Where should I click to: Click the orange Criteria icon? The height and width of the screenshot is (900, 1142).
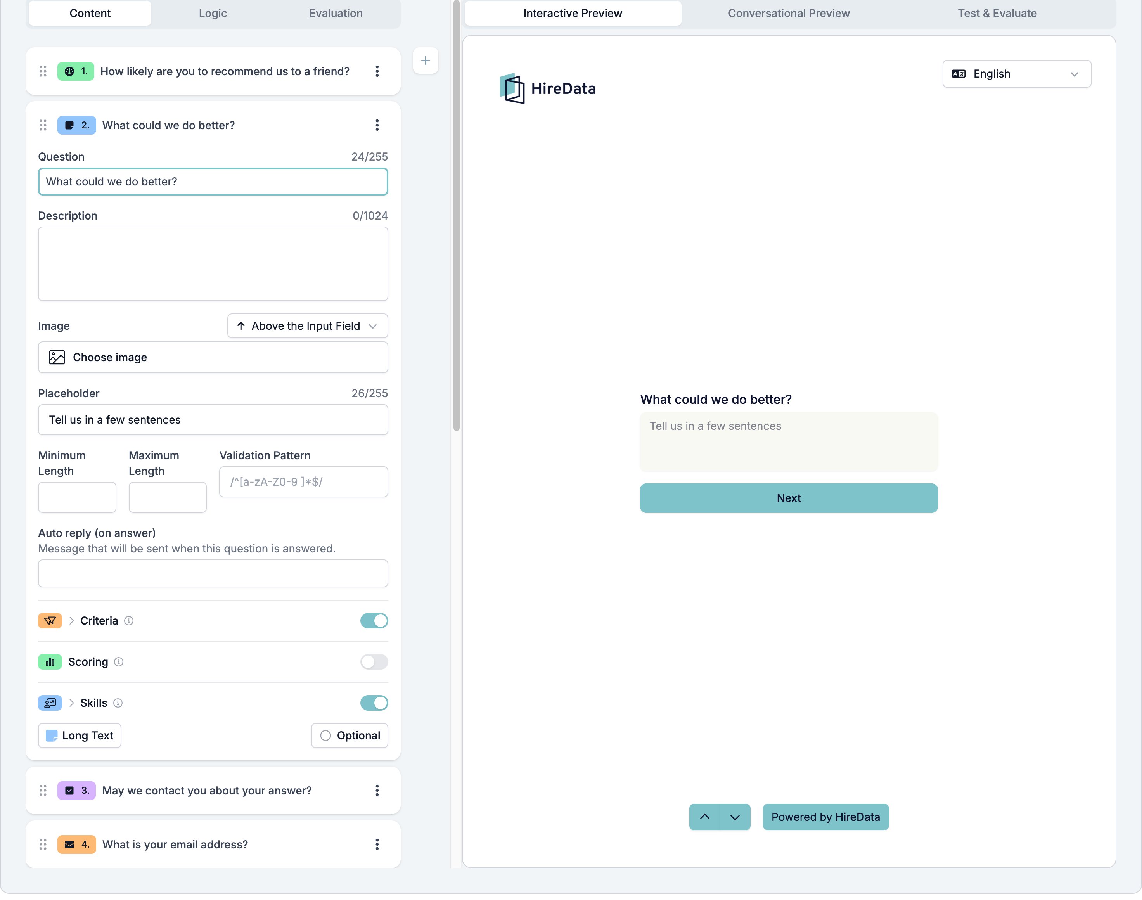pyautogui.click(x=50, y=621)
